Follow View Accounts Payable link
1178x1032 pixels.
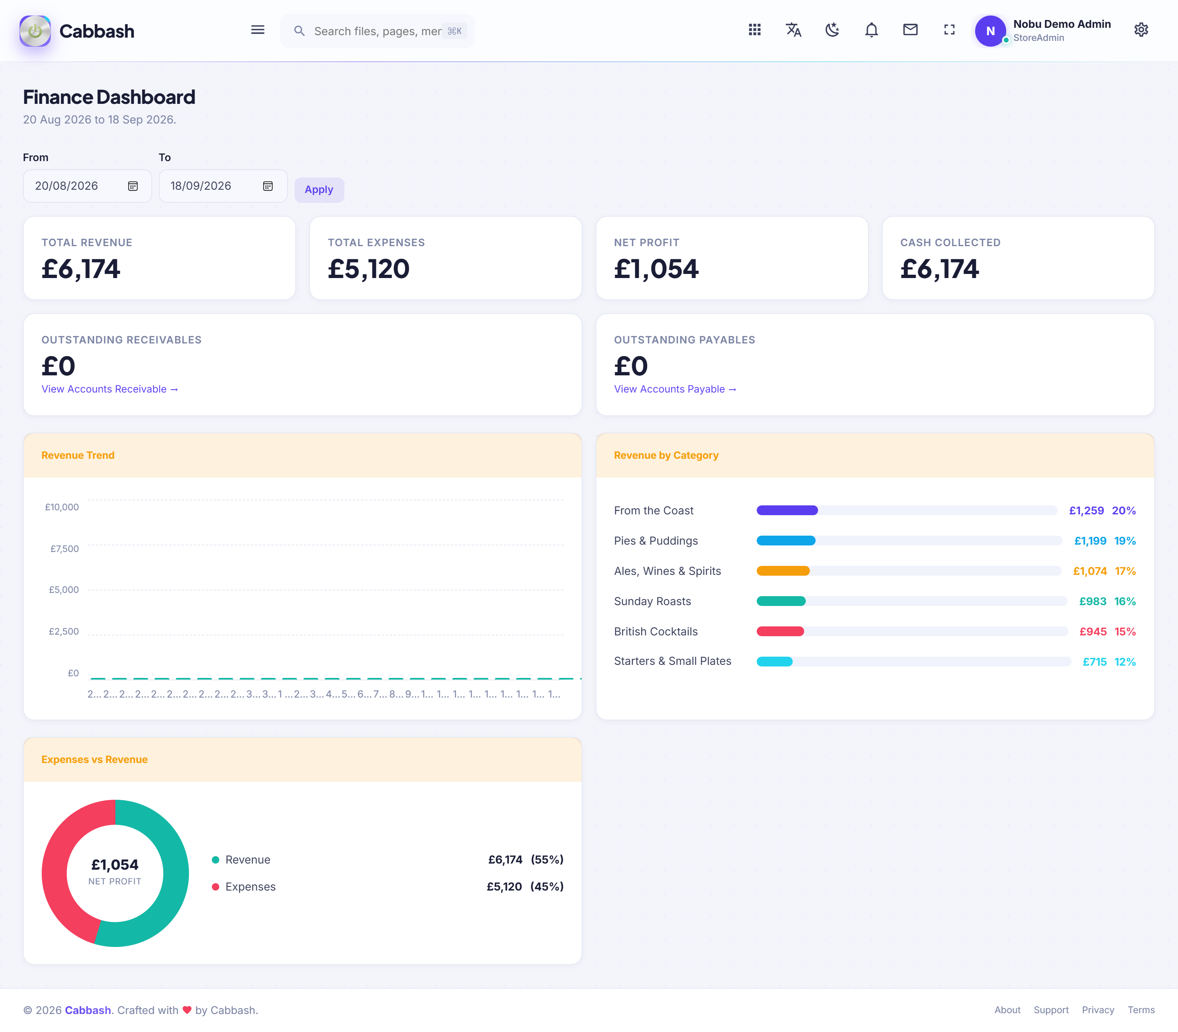674,389
